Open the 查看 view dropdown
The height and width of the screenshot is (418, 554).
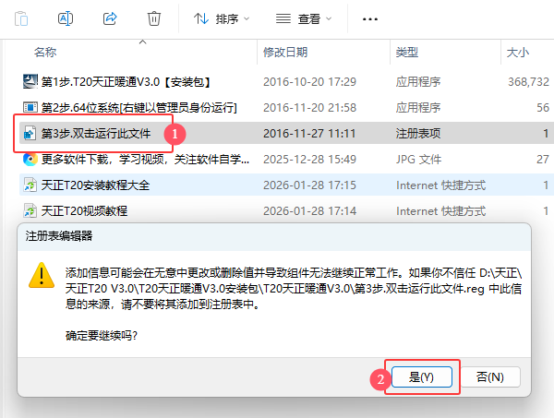(304, 18)
